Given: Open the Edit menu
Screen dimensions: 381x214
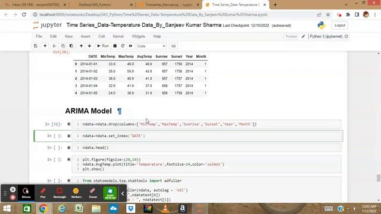Looking at the screenshot, I should pyautogui.click(x=53, y=36).
